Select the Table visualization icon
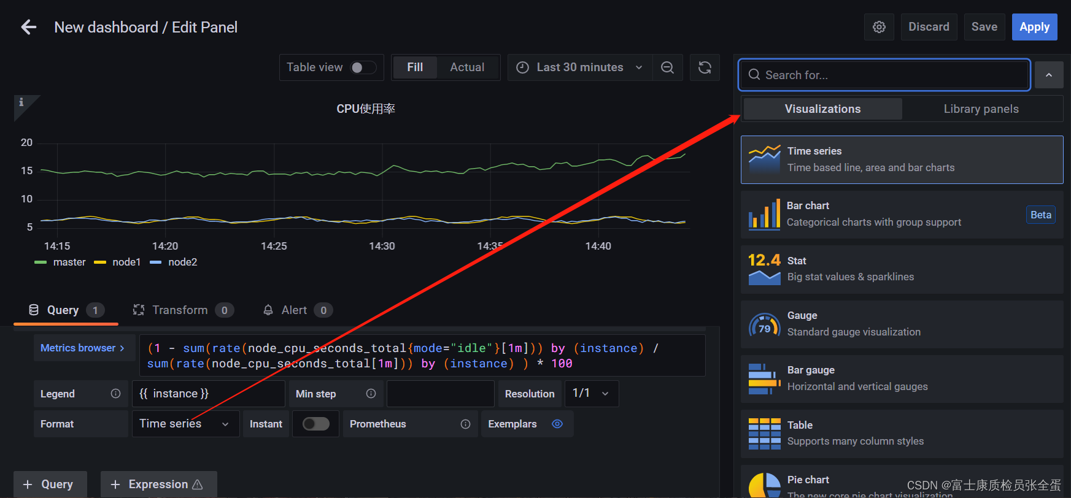Viewport: 1071px width, 498px height. 764,434
